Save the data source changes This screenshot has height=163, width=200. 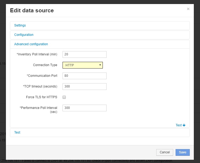click(x=183, y=152)
